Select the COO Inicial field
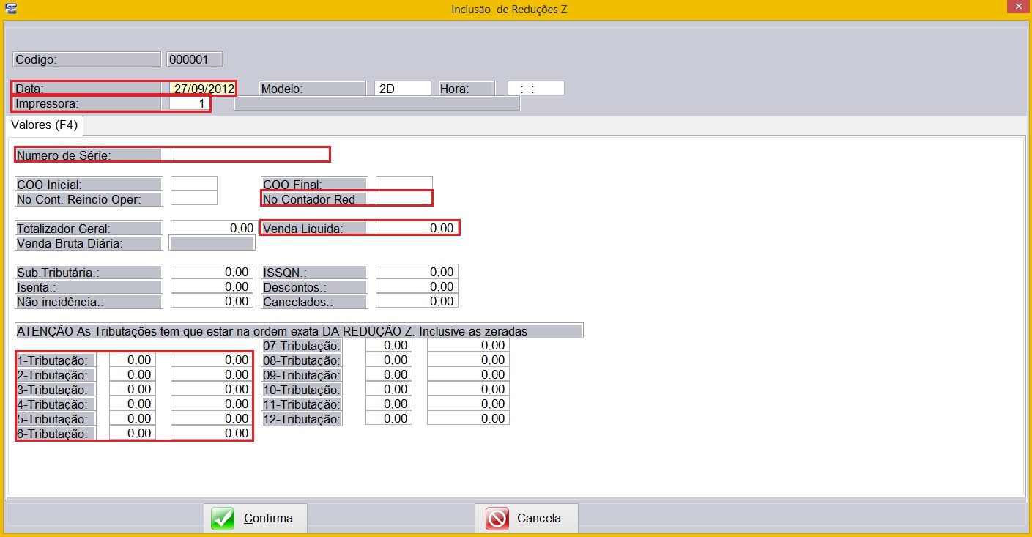 [x=193, y=183]
